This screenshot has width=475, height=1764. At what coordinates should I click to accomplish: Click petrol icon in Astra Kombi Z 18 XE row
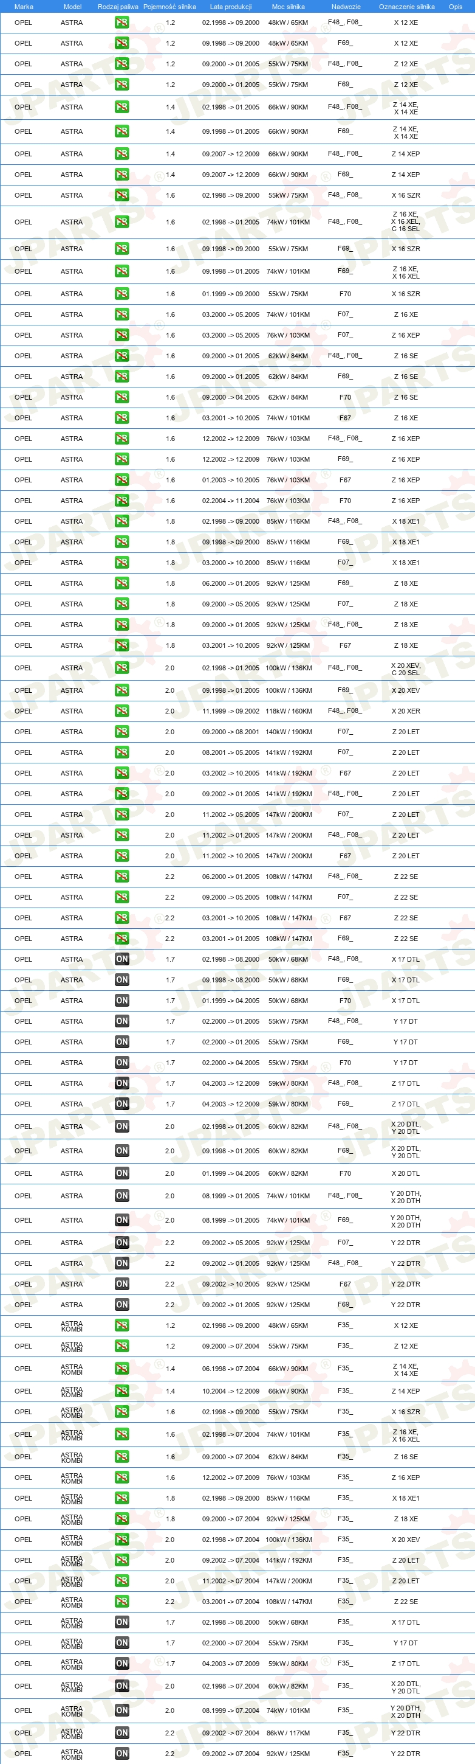[x=121, y=1519]
